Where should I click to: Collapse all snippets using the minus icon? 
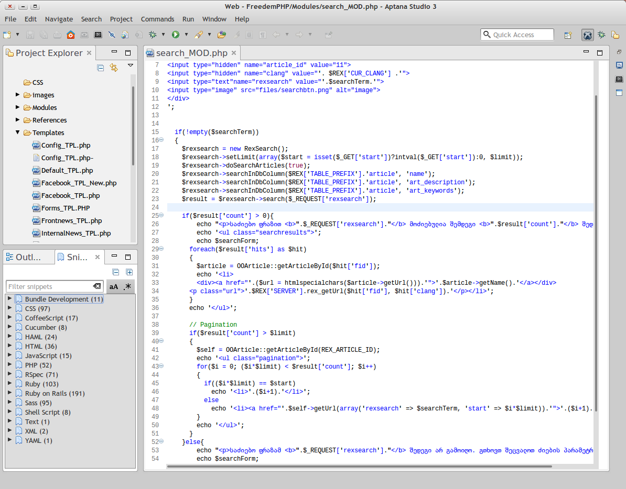(116, 272)
